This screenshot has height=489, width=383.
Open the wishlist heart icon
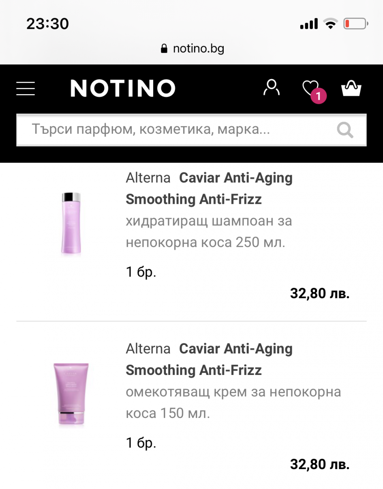[x=310, y=88]
